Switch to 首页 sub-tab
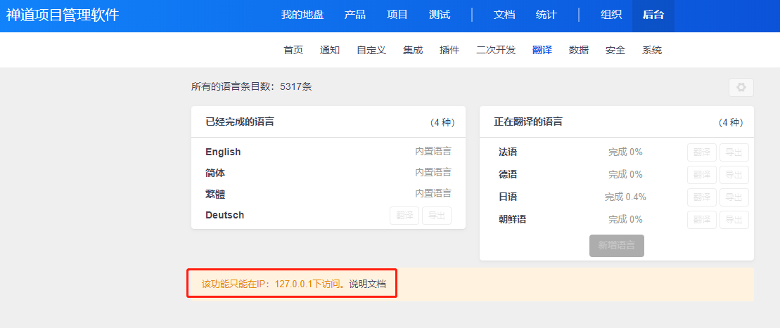Image resolution: width=780 pixels, height=328 pixels. (x=293, y=50)
